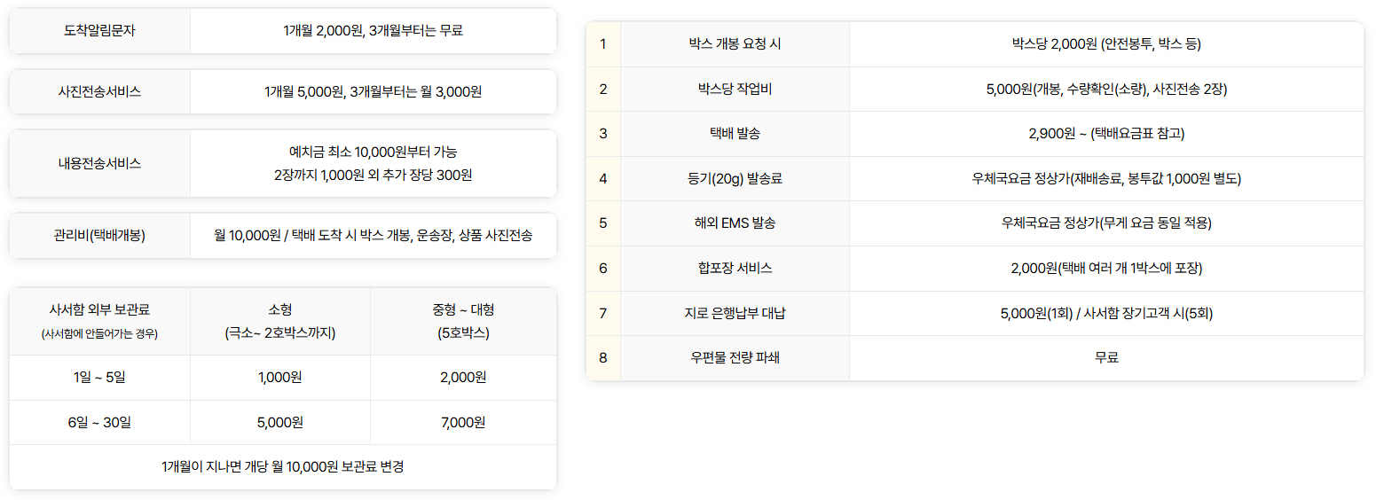
Task: Click the 내용전송서비스 label
Action: [99, 163]
